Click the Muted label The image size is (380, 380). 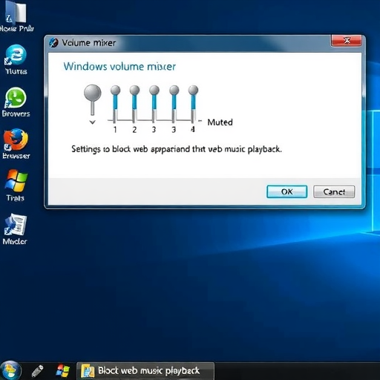(220, 122)
